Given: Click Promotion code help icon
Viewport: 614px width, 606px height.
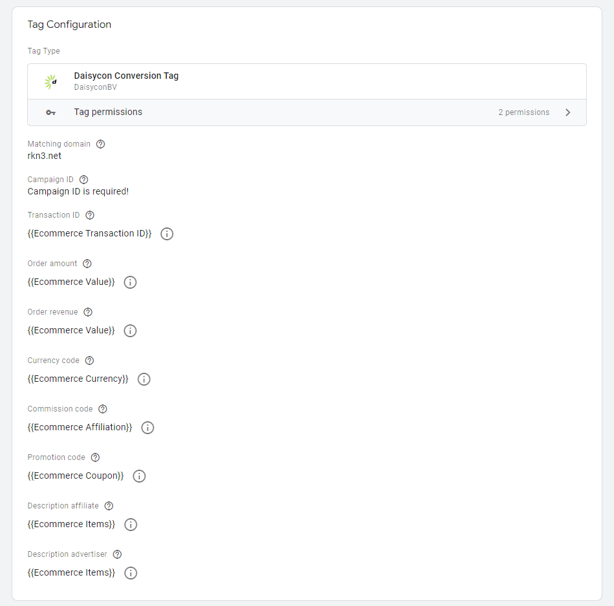Looking at the screenshot, I should coord(95,457).
